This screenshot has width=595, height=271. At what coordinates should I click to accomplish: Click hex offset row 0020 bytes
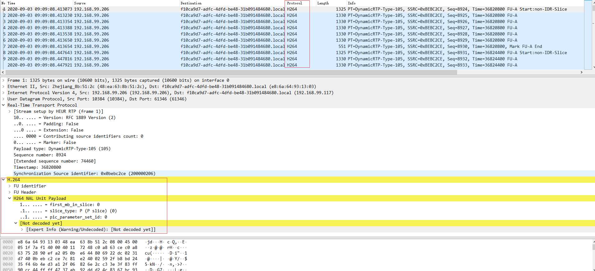tap(78, 253)
